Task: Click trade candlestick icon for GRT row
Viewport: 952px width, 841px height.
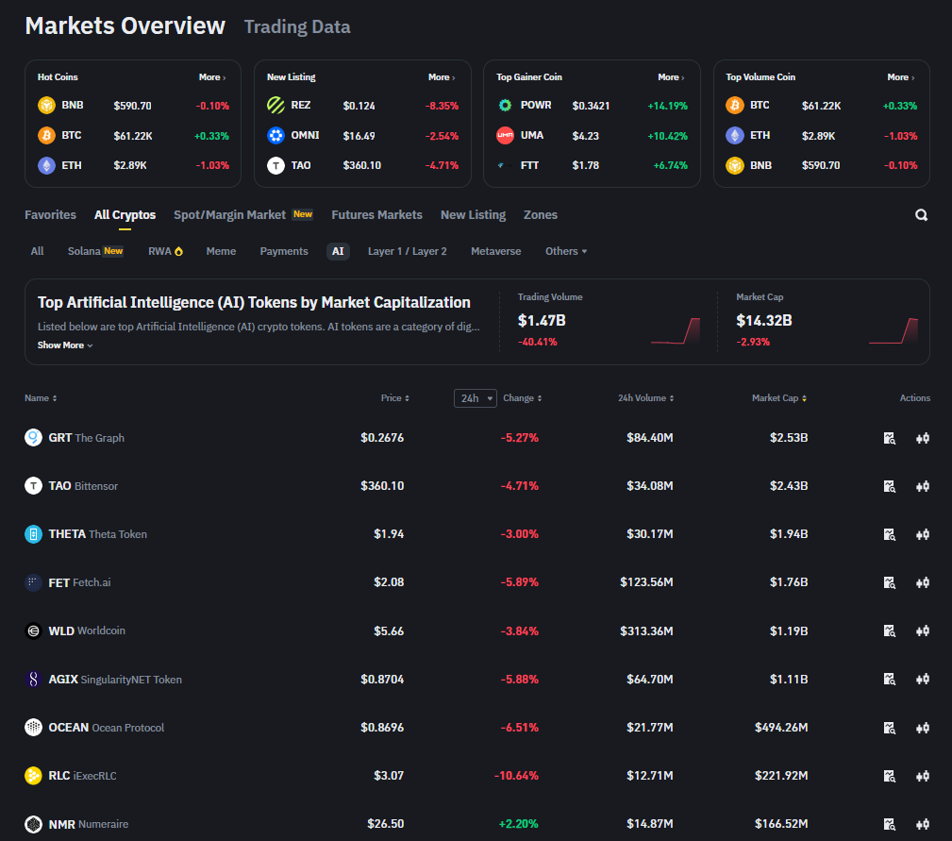Action: [923, 438]
